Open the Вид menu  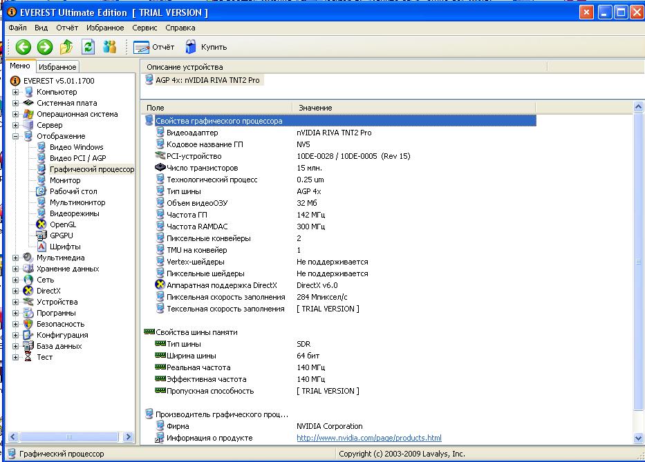tap(41, 28)
